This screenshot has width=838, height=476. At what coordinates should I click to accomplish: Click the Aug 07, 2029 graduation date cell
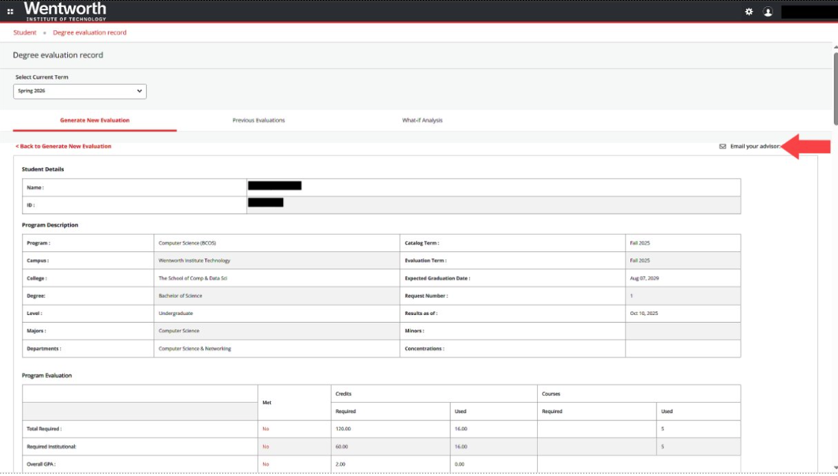(x=644, y=279)
